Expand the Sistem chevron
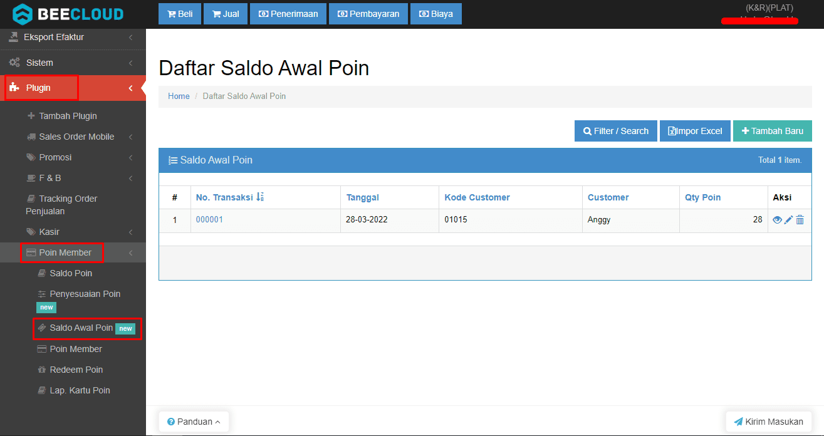Viewport: 824px width, 436px height. (x=130, y=63)
